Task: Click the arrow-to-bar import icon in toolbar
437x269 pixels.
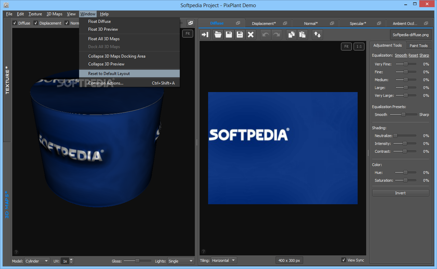Action: (205, 34)
